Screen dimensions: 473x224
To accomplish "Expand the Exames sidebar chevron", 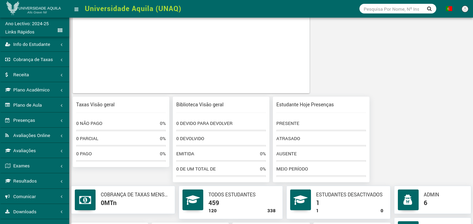I will tap(61, 166).
